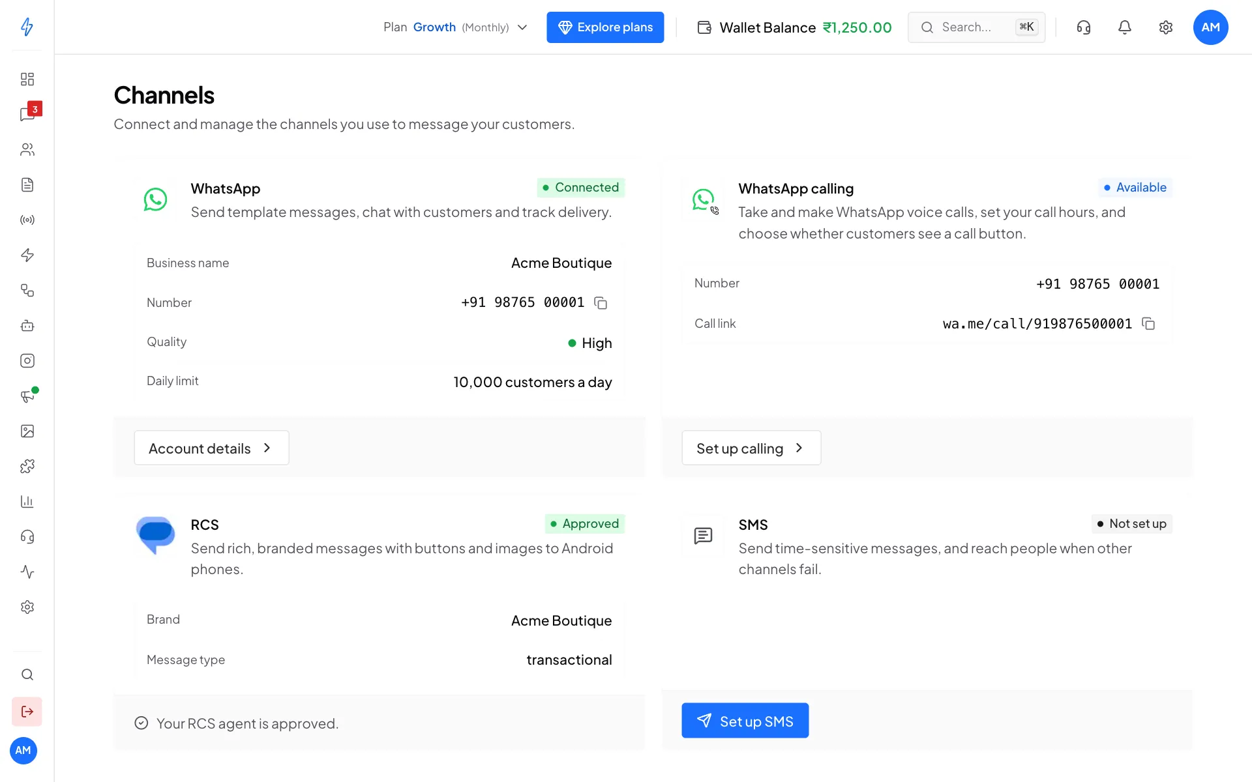Click the Not set up badge on SMS

click(x=1132, y=524)
